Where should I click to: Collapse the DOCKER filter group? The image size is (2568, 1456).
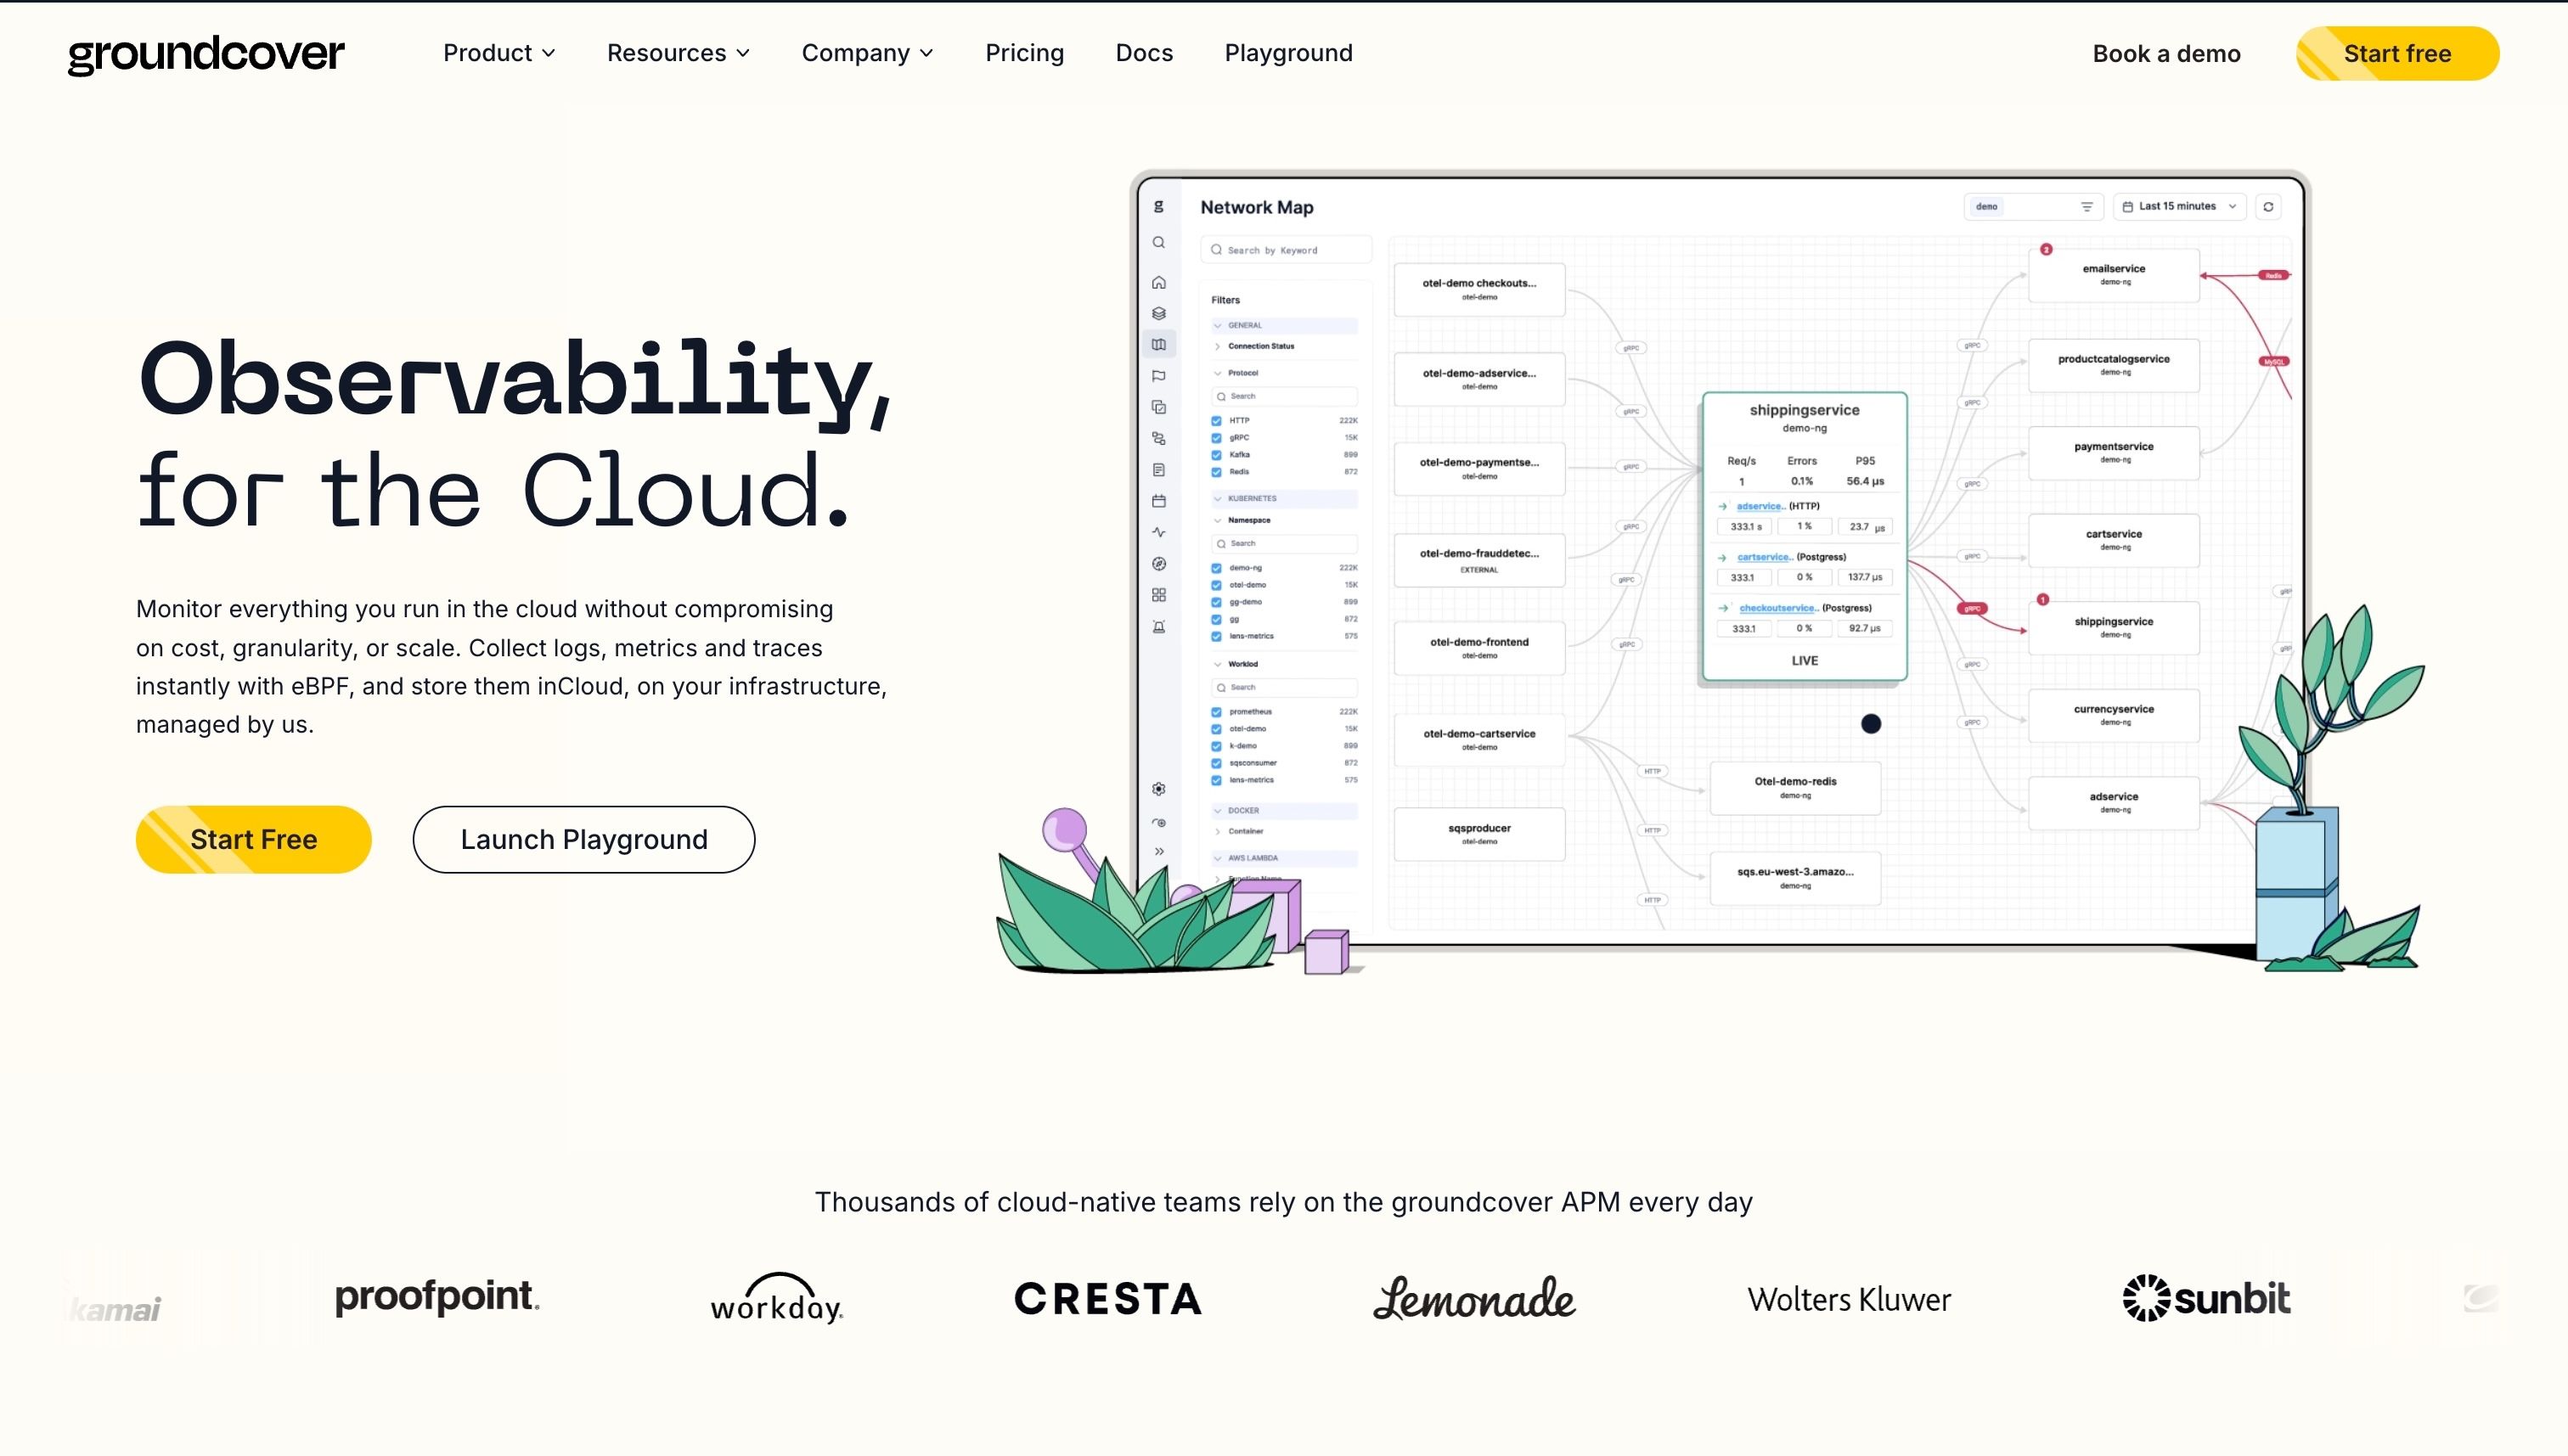click(x=1284, y=811)
